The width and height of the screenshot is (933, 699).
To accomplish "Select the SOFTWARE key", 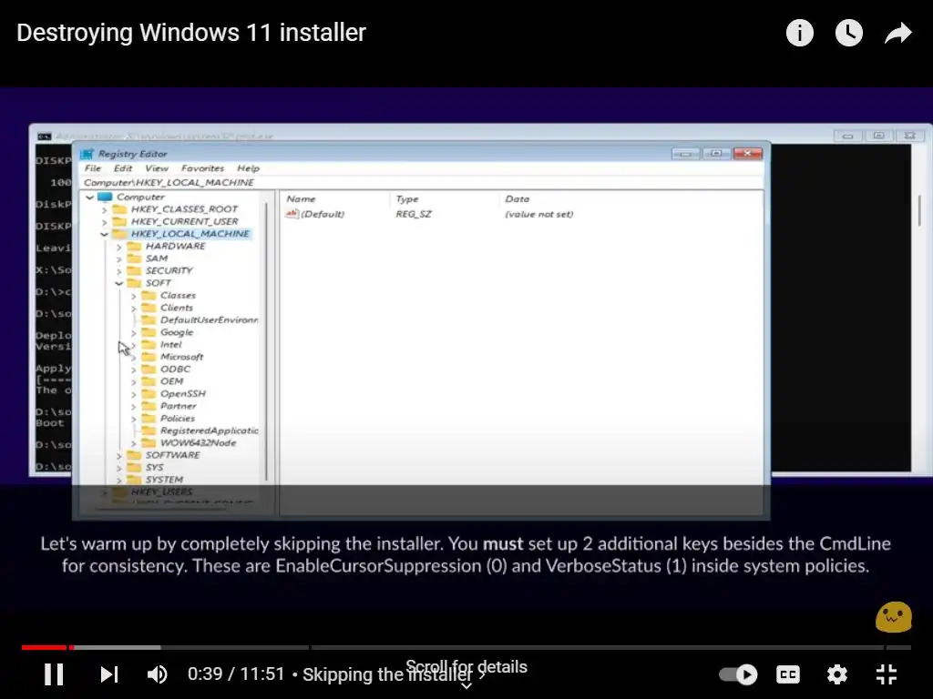I will [172, 455].
